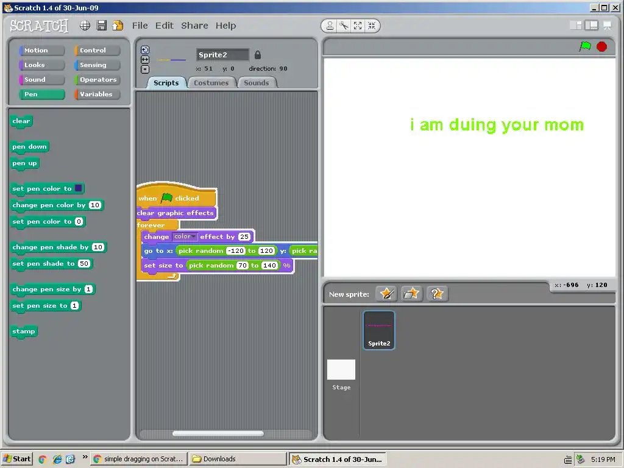Save project with the floppy disk icon
This screenshot has height=468, width=624.
coord(102,26)
